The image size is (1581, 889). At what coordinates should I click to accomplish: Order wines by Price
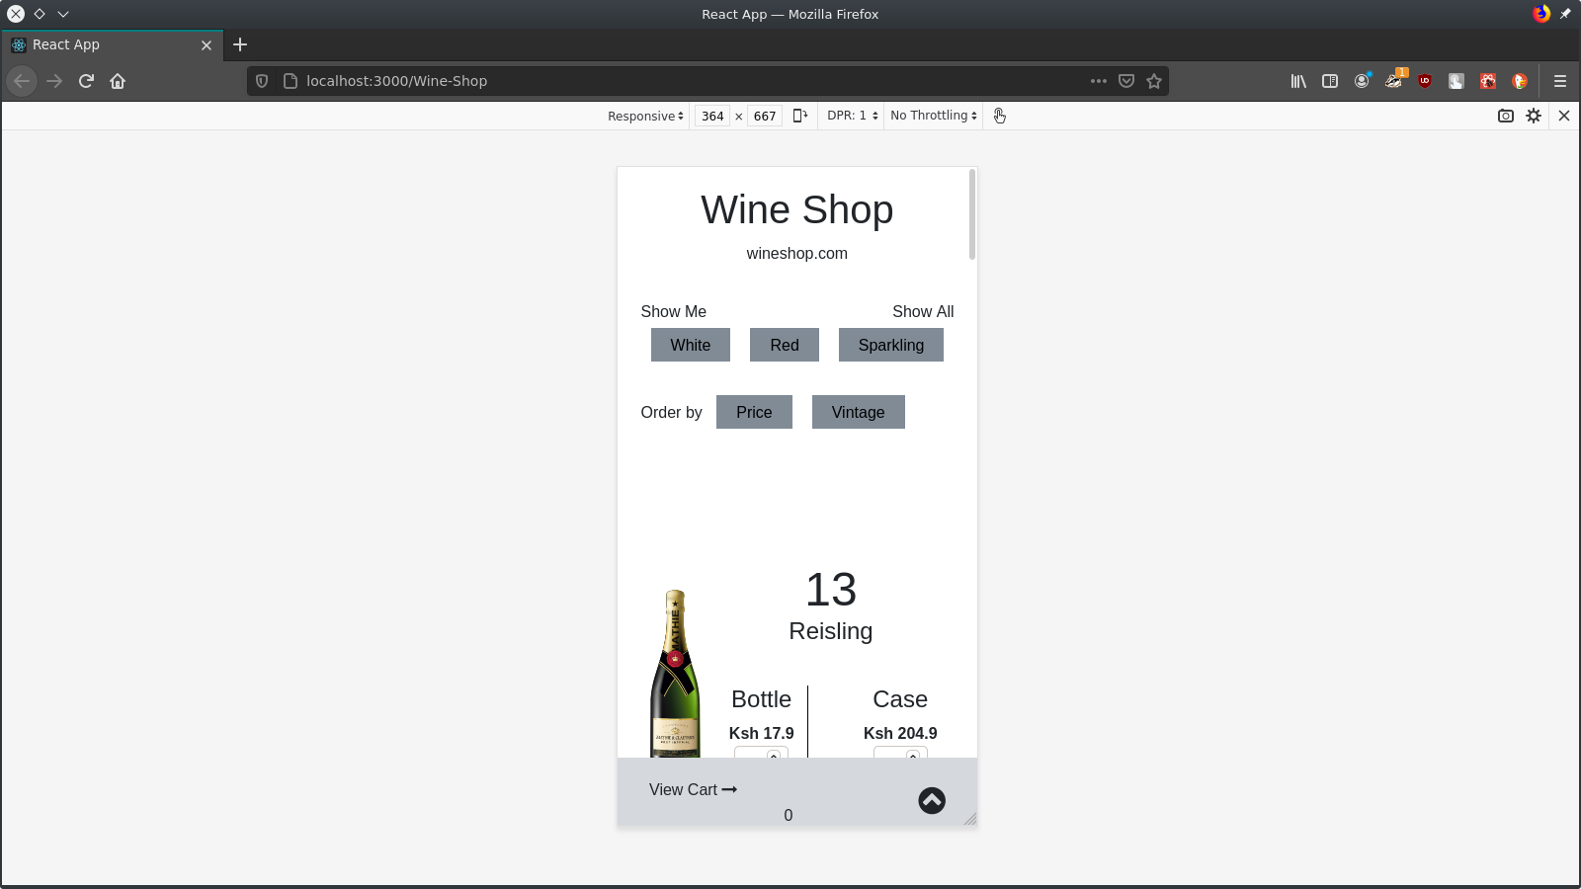[754, 412]
